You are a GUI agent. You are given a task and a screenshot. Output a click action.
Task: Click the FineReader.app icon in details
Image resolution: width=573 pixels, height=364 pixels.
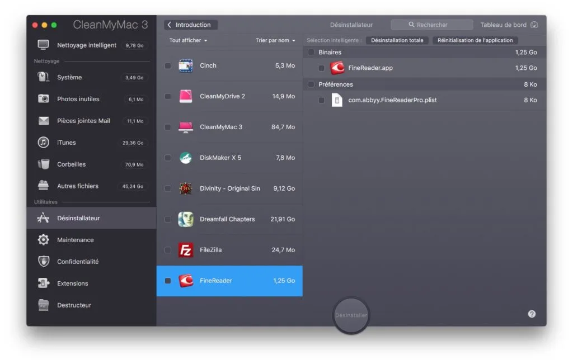point(337,68)
